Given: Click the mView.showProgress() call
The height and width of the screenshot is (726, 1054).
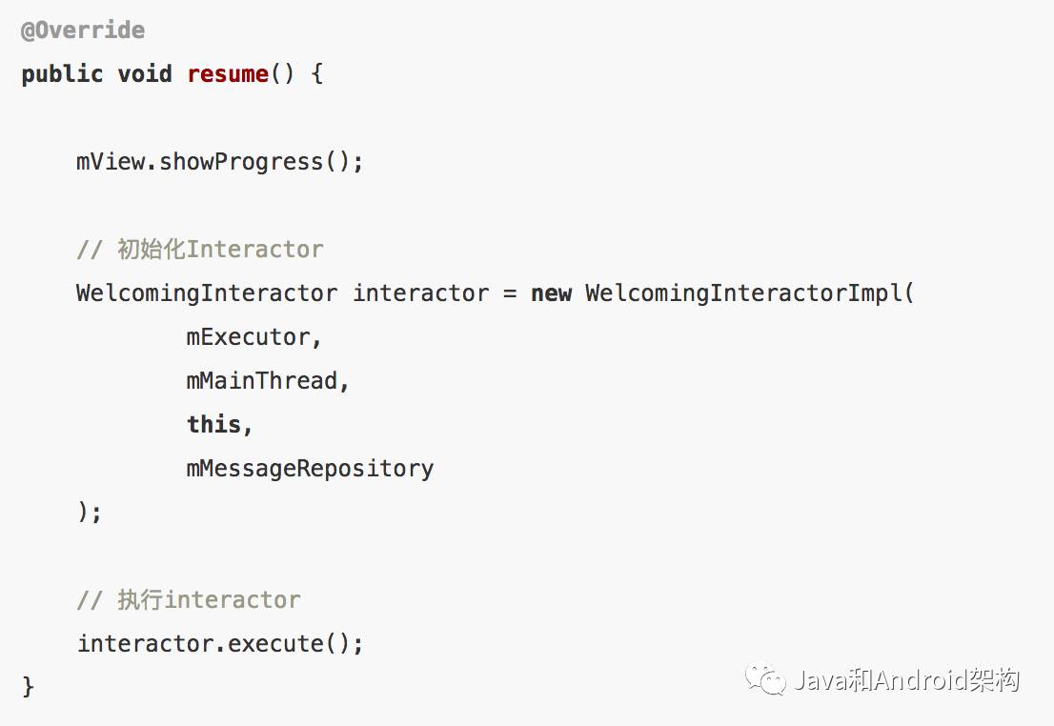Looking at the screenshot, I should pos(220,162).
